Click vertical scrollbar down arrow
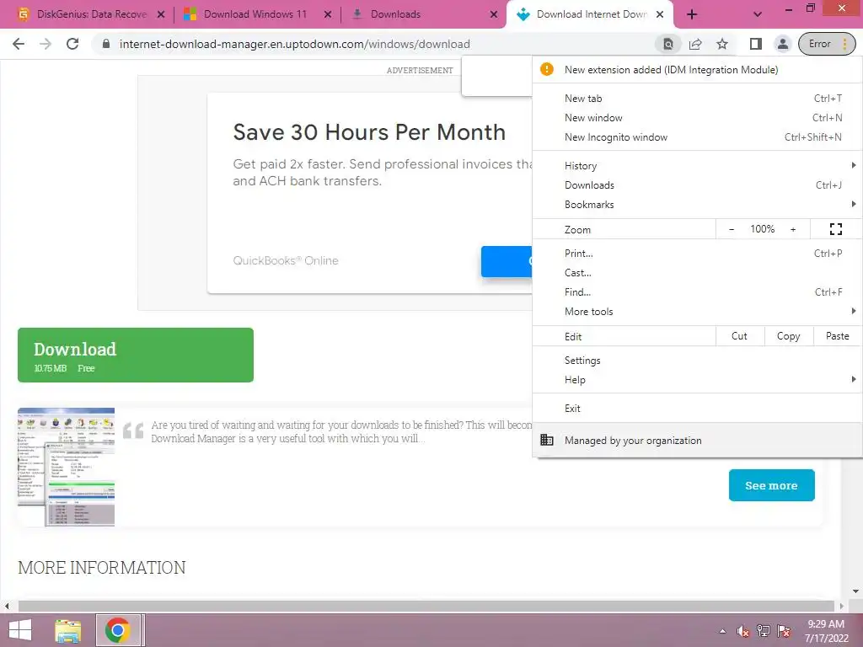Viewport: 863px width, 647px height. [x=855, y=592]
